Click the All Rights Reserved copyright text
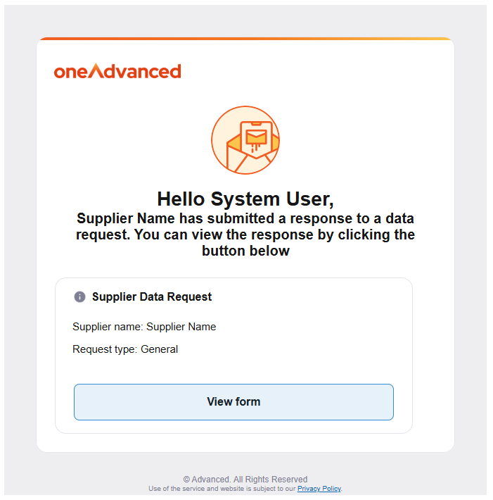 tap(245, 479)
